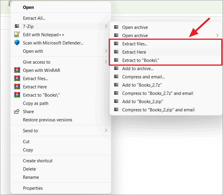Choose Delete from the context menu

(61, 169)
